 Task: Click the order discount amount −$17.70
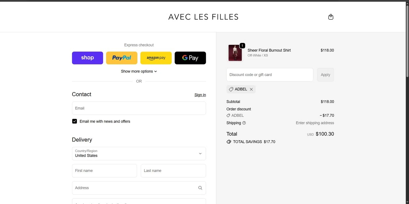(x=327, y=115)
